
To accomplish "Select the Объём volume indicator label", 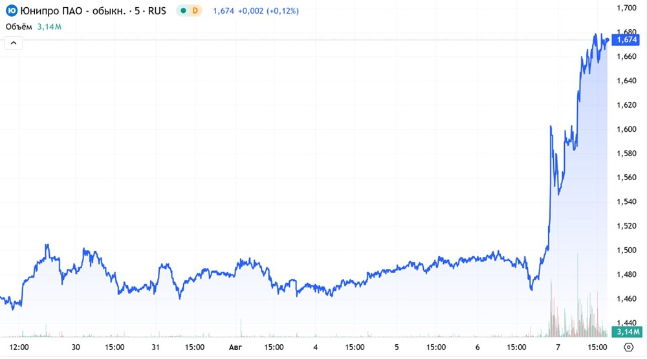I will point(19,26).
